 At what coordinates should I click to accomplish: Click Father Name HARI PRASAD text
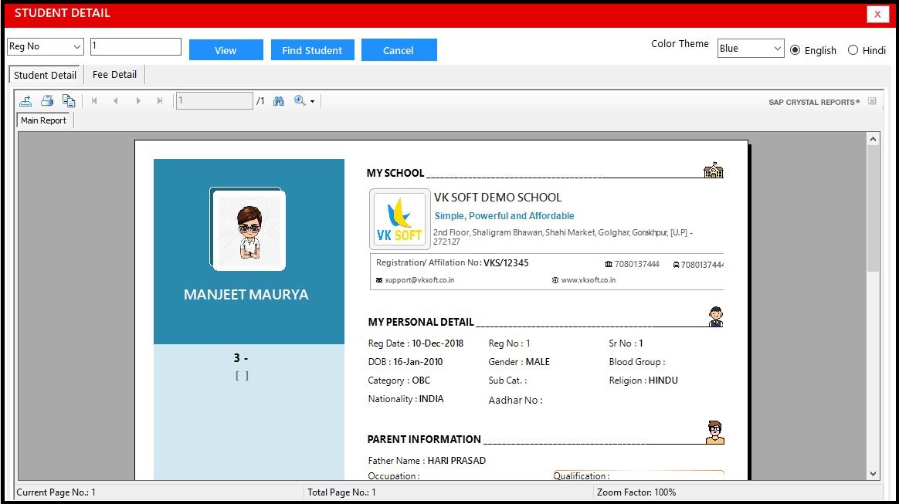(x=426, y=461)
